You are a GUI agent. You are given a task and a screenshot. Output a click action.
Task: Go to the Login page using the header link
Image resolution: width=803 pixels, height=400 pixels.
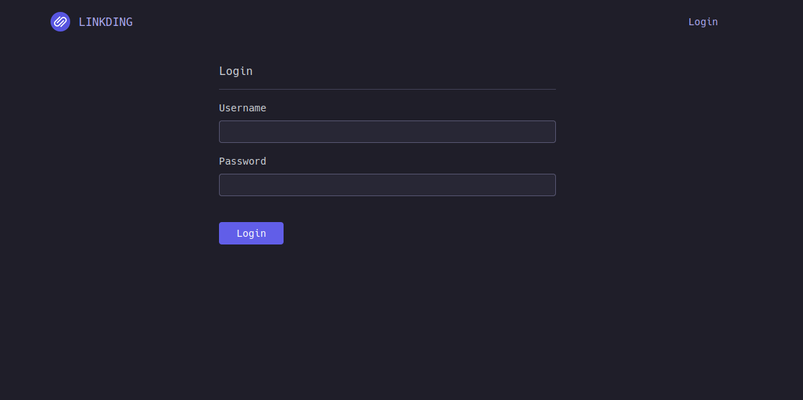coord(703,22)
